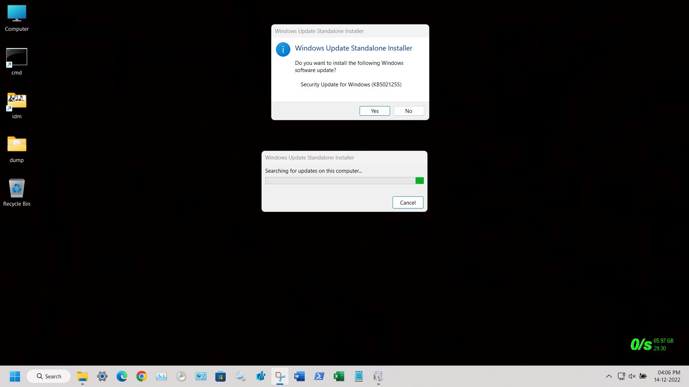This screenshot has height=387, width=689.
Task: Open the gears Services icon in taskbar
Action: [x=240, y=376]
